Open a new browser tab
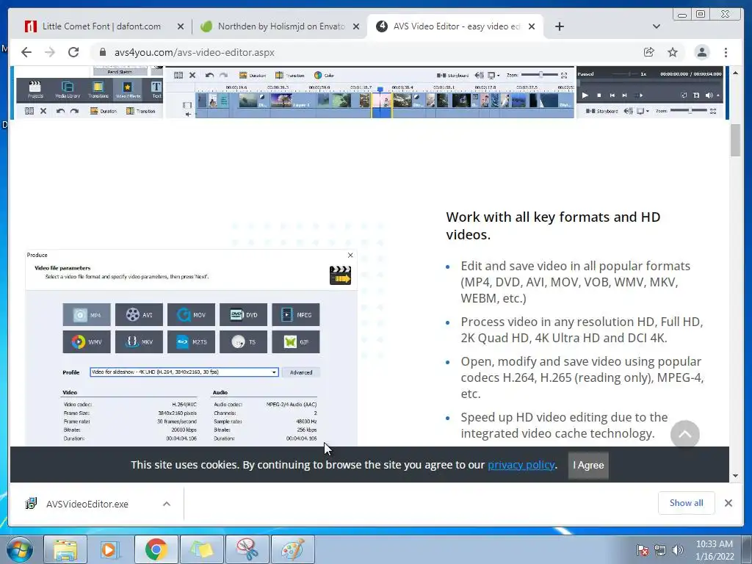Viewport: 752px width, 564px height. [559, 26]
